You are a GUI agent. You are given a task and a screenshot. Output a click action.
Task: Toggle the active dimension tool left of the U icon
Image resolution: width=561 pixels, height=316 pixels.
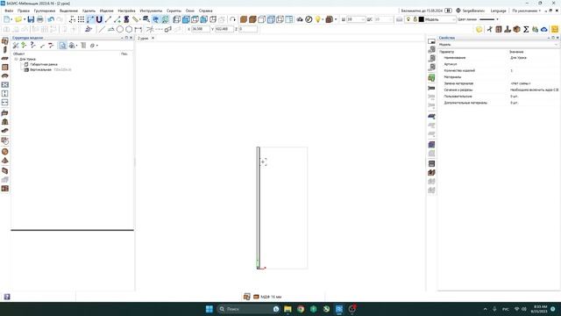pyautogui.click(x=90, y=19)
